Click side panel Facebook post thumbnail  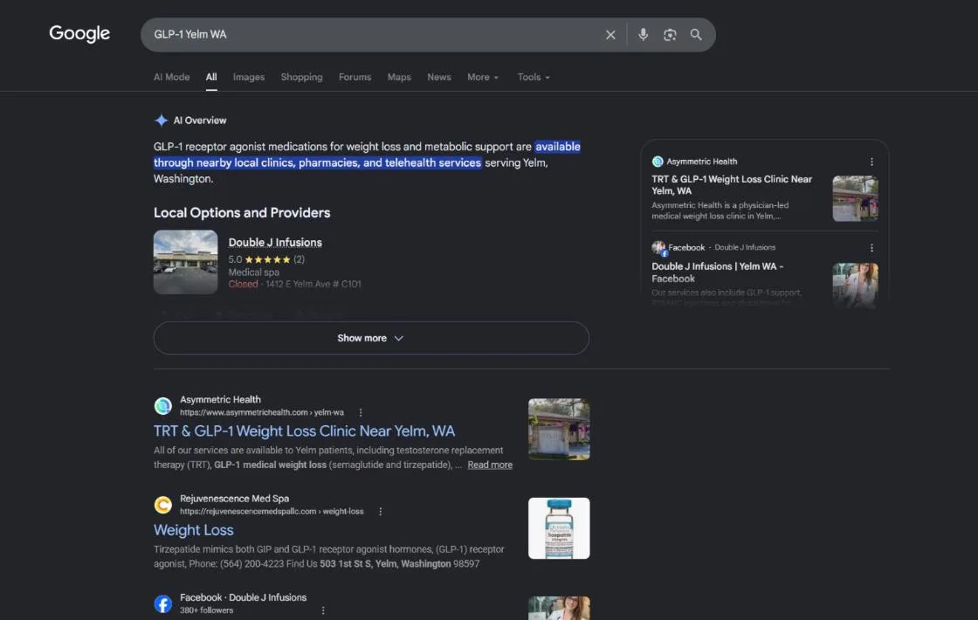pyautogui.click(x=855, y=285)
